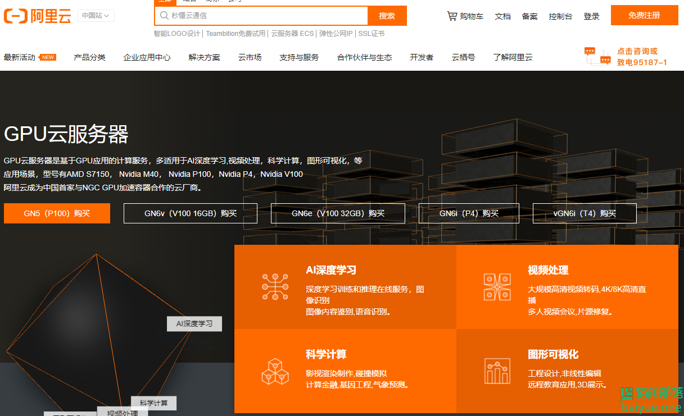
Task: Buy the GN6i（P4）instance
Action: point(469,213)
